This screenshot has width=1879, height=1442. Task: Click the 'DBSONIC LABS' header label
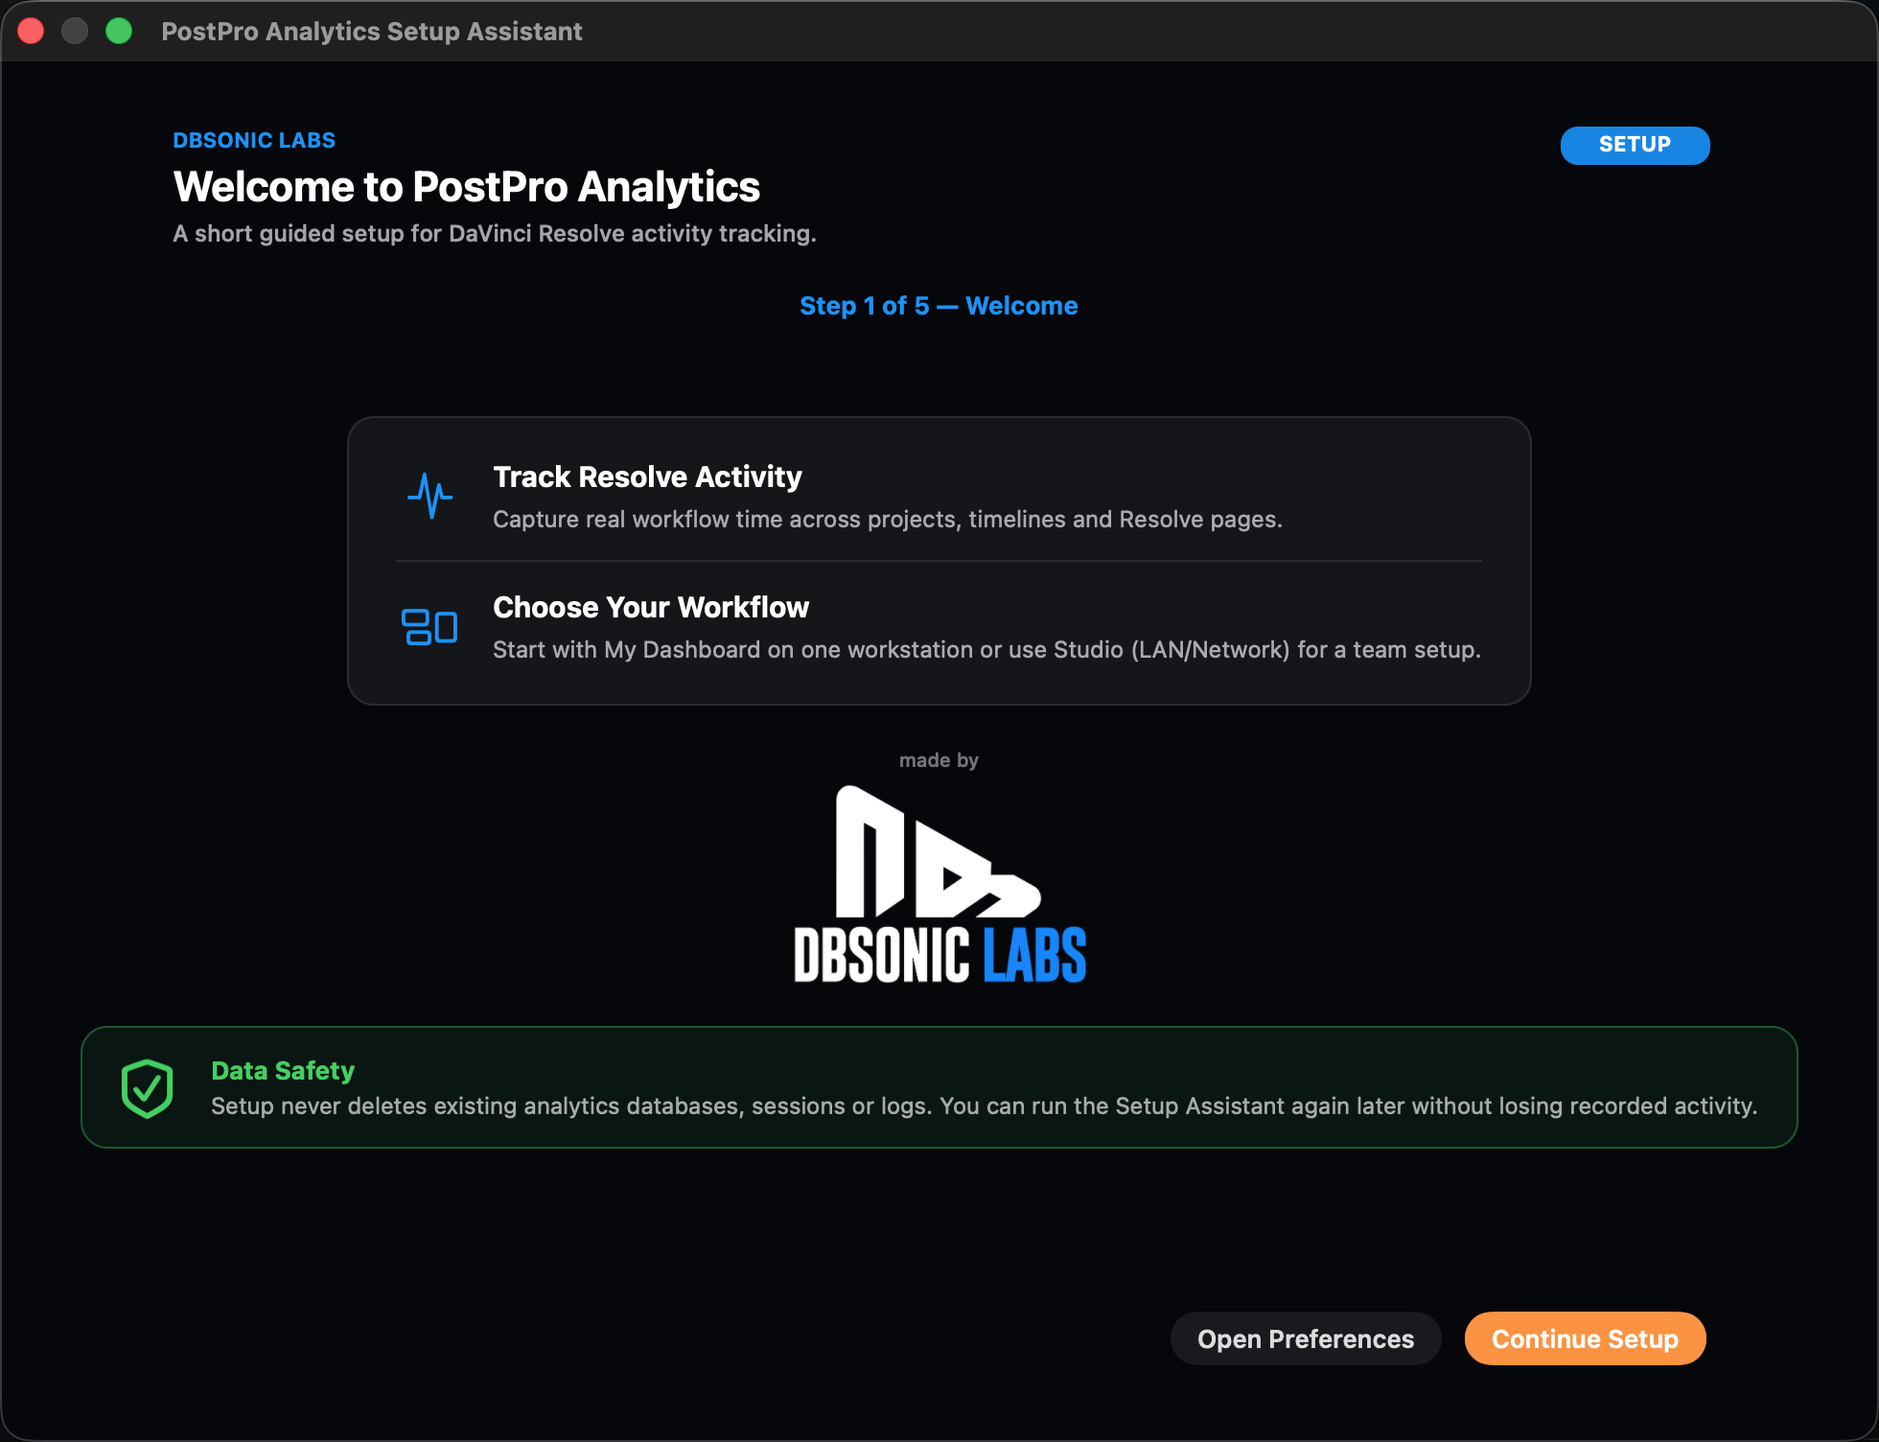coord(254,140)
